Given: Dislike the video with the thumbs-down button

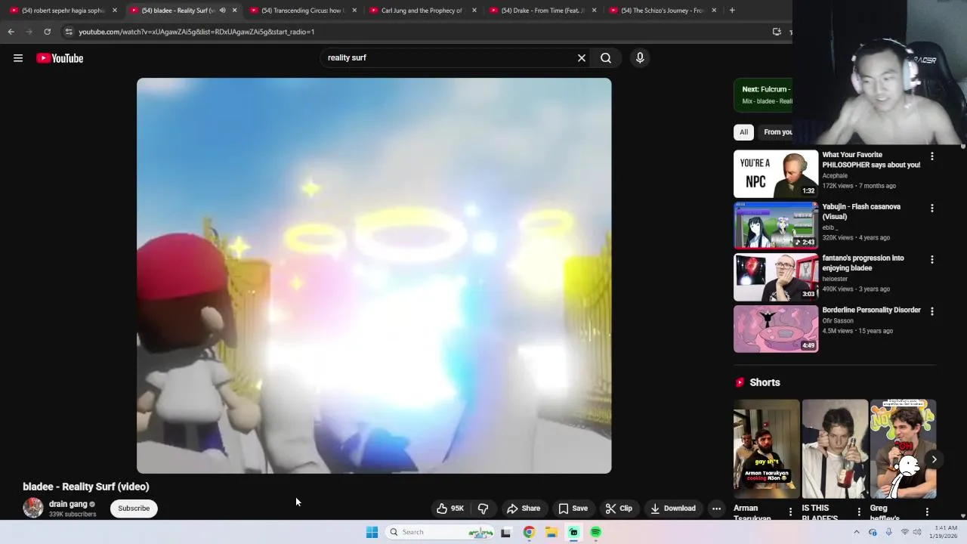Looking at the screenshot, I should [483, 508].
